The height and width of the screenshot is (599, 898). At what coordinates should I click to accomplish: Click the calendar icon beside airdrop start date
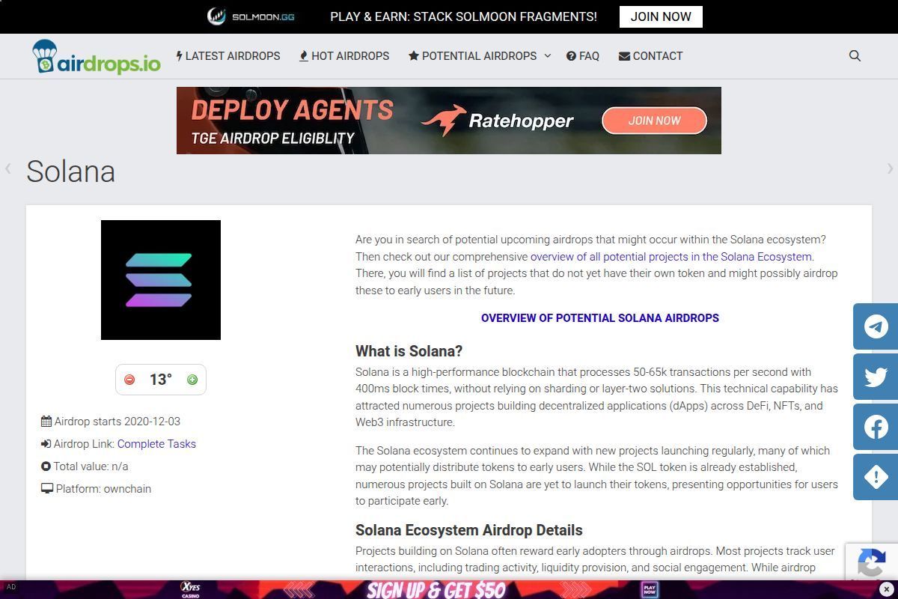pyautogui.click(x=46, y=421)
